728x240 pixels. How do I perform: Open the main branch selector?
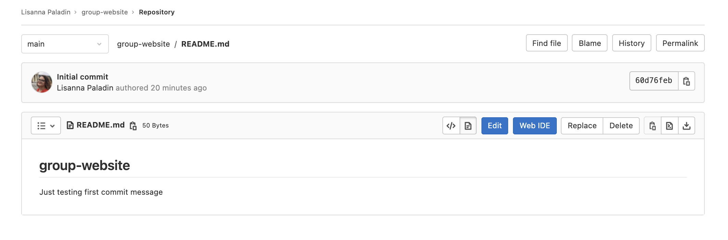65,44
